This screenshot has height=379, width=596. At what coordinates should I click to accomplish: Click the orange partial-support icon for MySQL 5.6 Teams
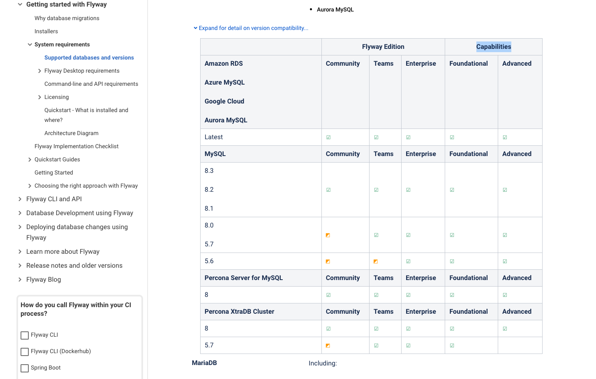pyautogui.click(x=376, y=262)
